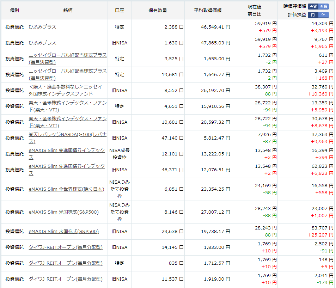The width and height of the screenshot is (336, 288).
Task: Select current price 7,926 円
Action: coord(267,135)
